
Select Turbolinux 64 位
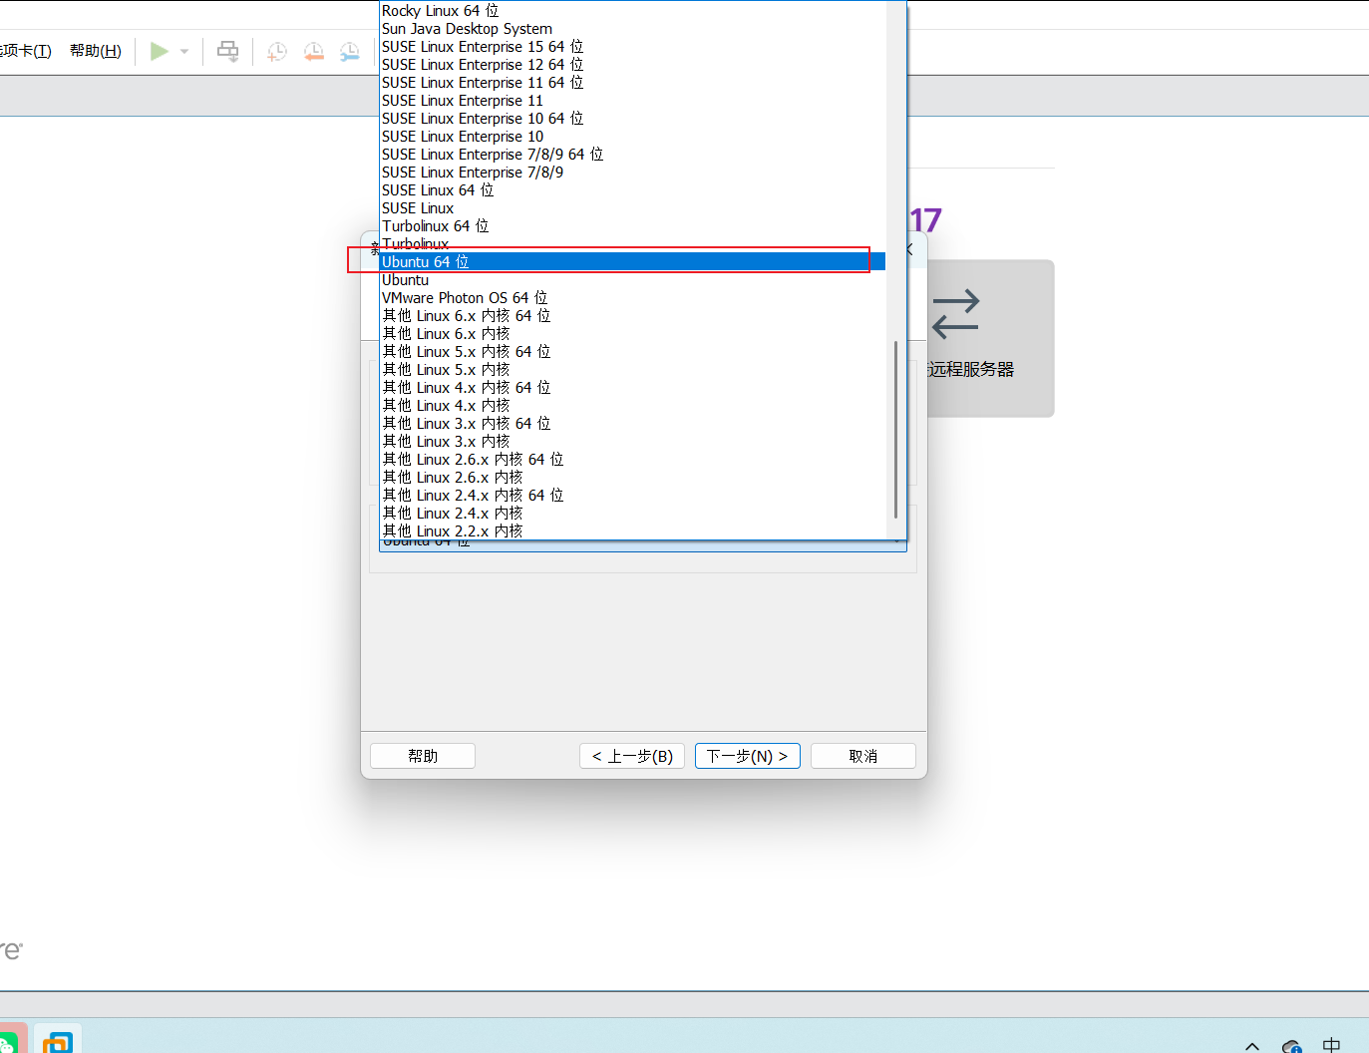pos(632,226)
